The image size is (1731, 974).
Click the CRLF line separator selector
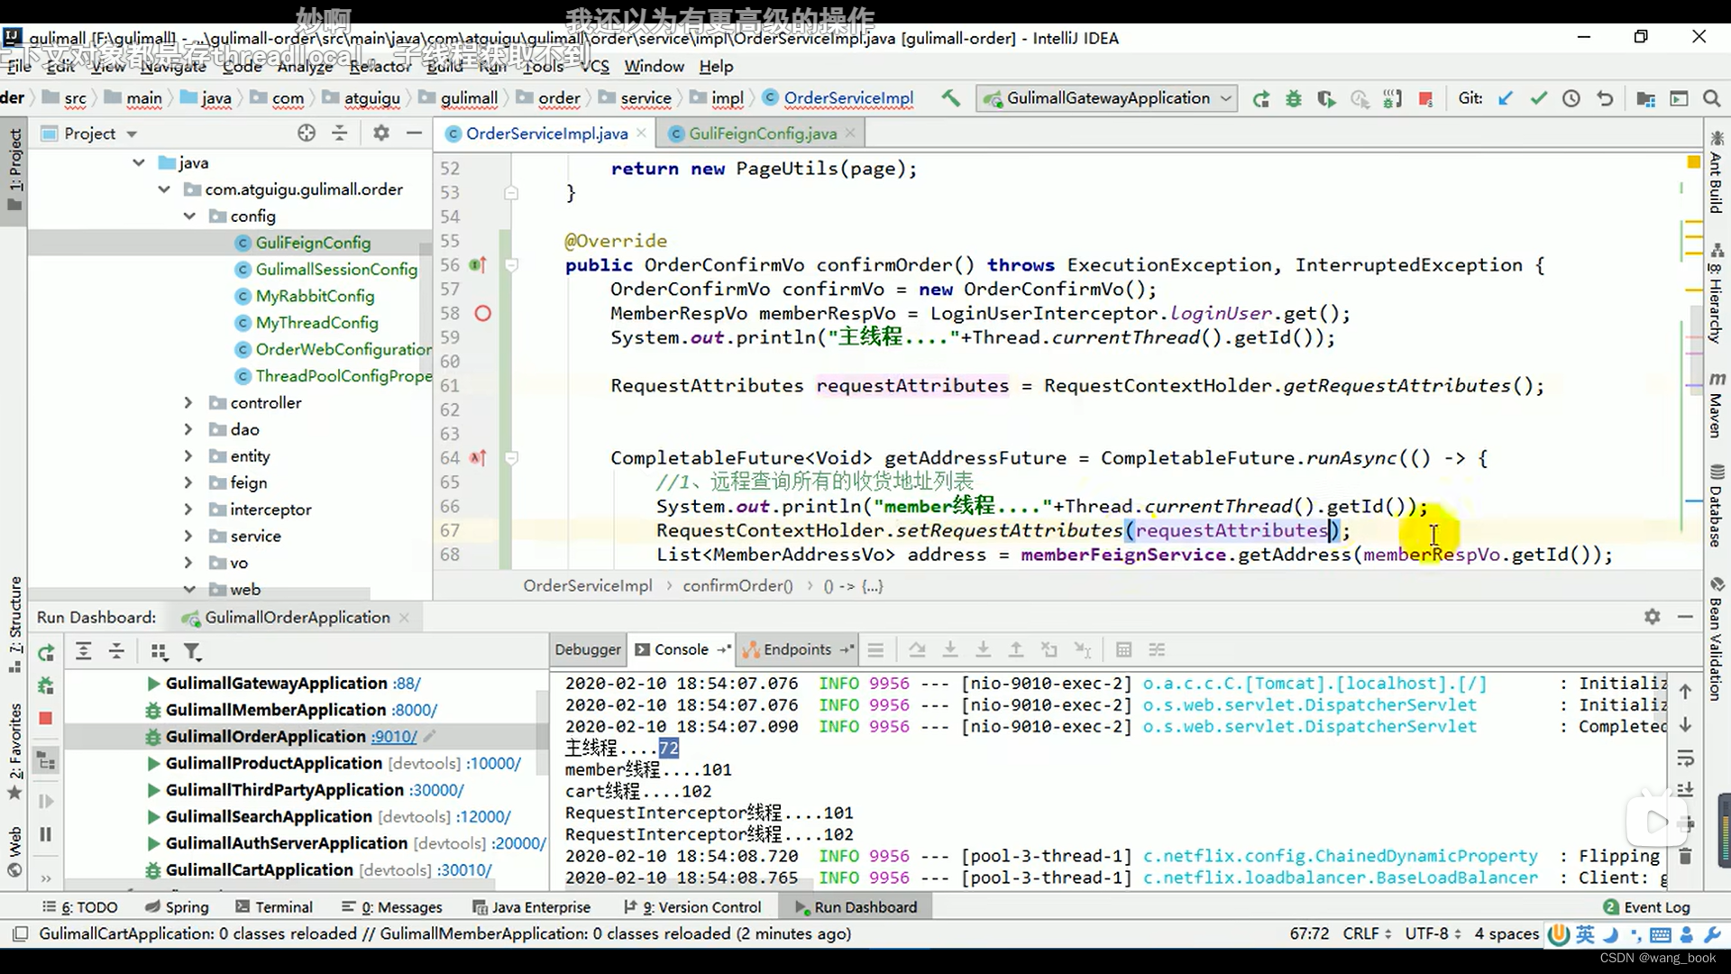coord(1367,933)
